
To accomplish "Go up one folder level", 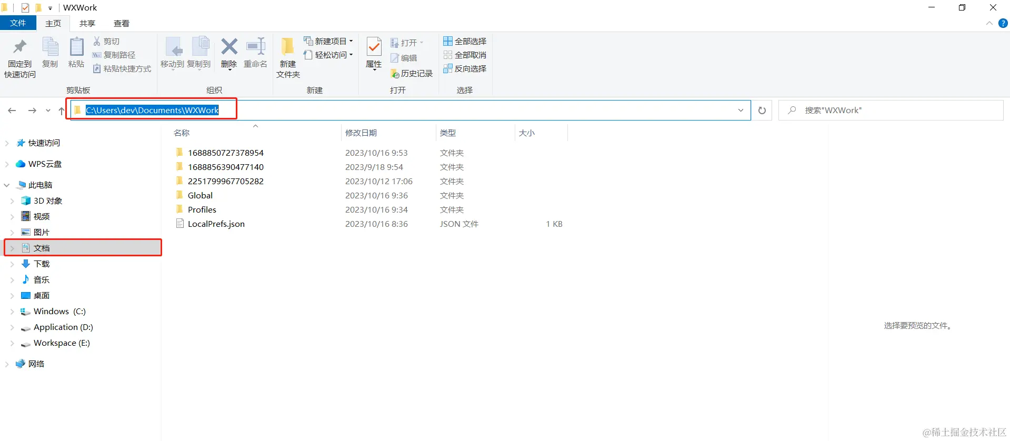I will coord(62,111).
